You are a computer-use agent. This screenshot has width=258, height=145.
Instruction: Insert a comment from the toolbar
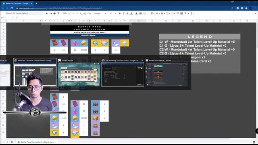[x=178, y=13]
